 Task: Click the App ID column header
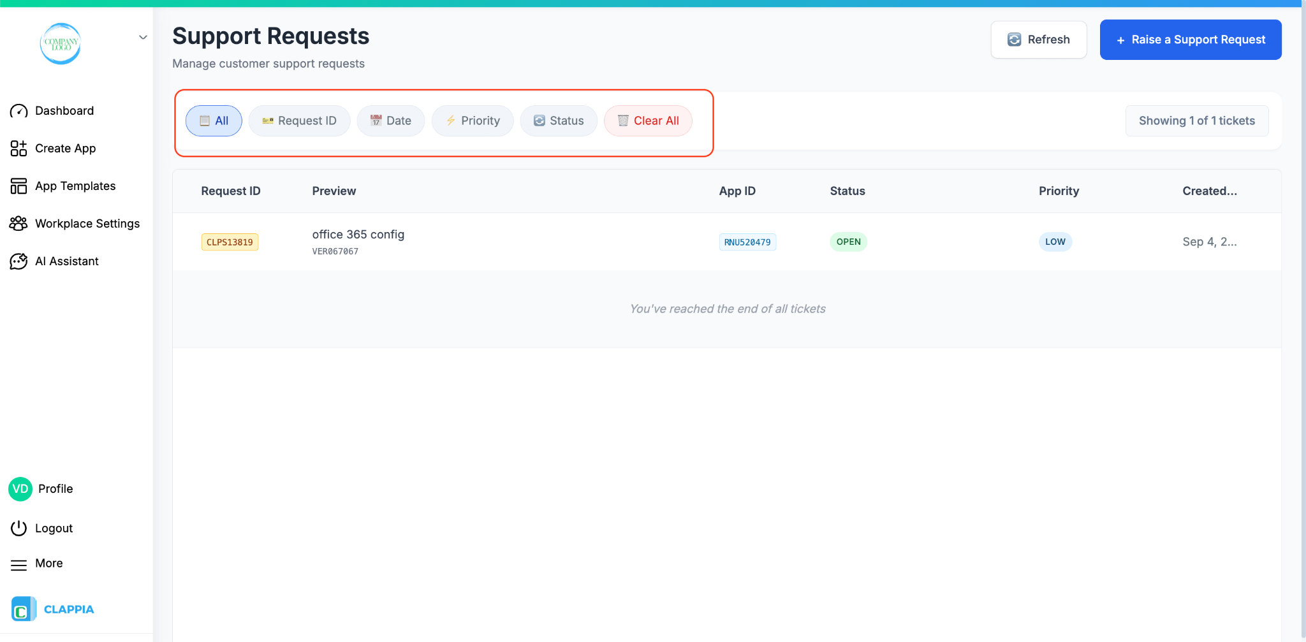click(737, 191)
